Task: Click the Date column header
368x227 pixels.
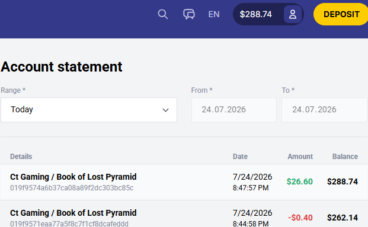Action: [240, 156]
